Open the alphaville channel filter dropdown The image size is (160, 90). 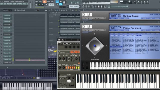[x=7, y=10]
